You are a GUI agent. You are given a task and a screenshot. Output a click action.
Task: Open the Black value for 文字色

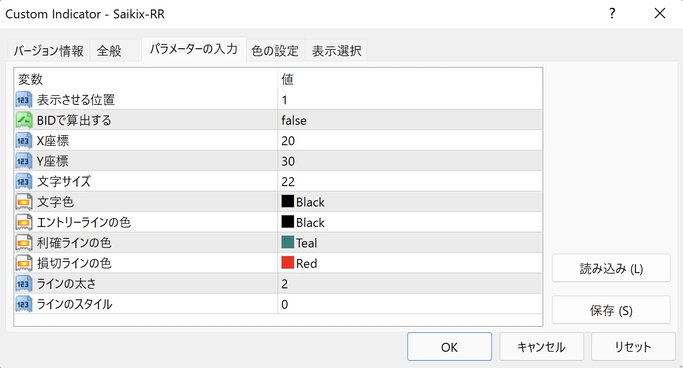[x=310, y=202]
